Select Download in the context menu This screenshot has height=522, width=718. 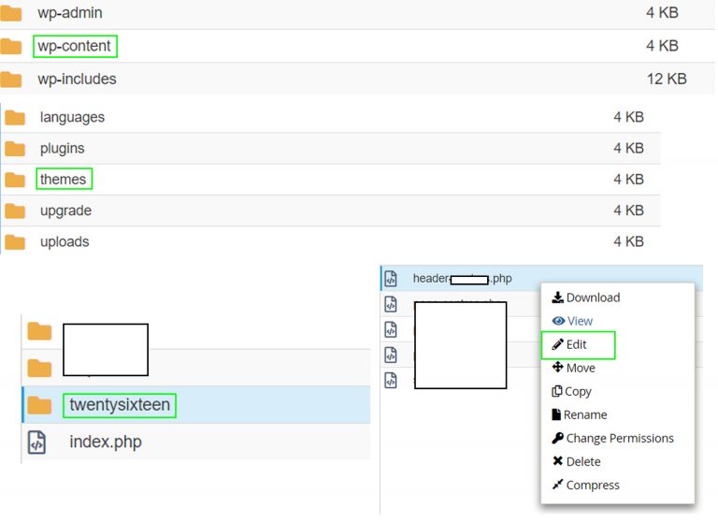coord(585,297)
